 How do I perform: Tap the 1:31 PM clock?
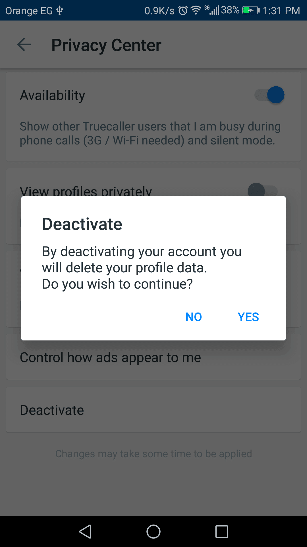click(281, 11)
